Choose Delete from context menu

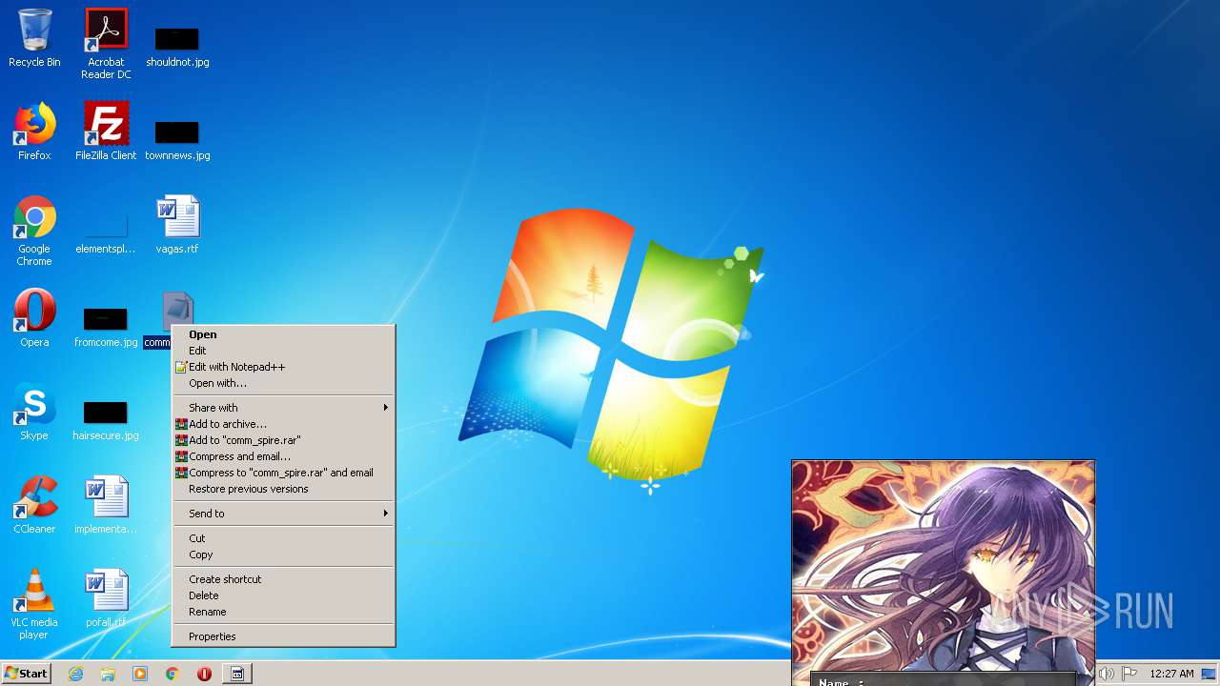(283, 595)
